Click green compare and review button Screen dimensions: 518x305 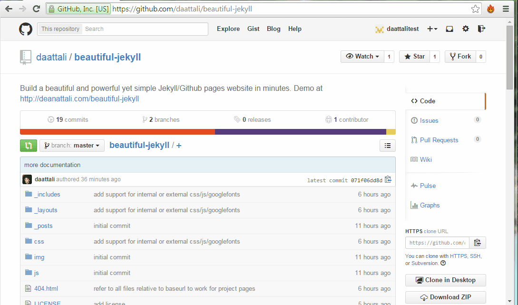tap(28, 146)
